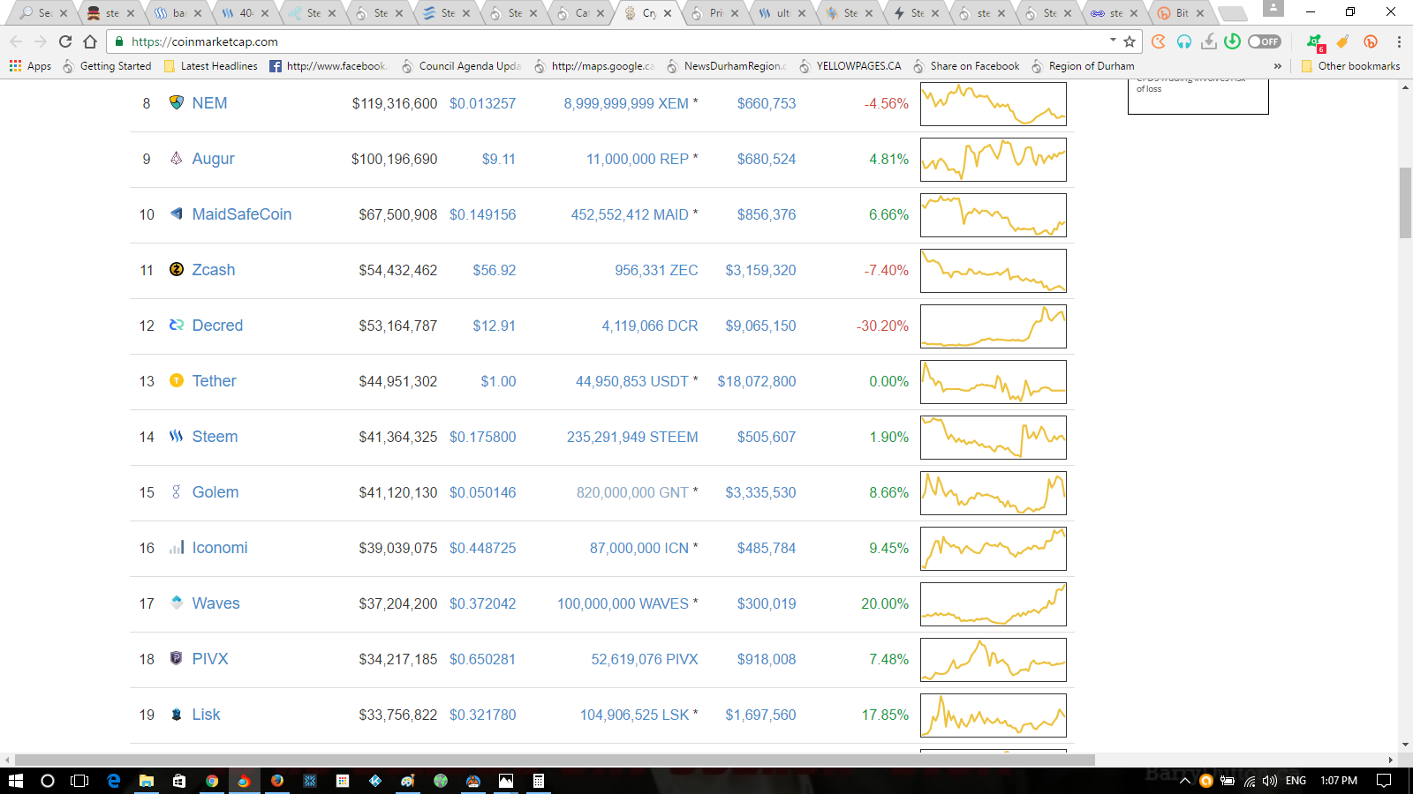Close the active CryptoCurrency tab

(668, 13)
